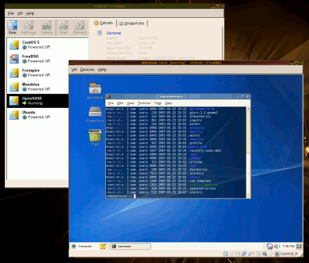Open VM menu in the OpenSUSE window
The width and height of the screenshot is (309, 263).
(74, 69)
